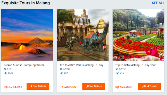Open the Trip to Jatim Park 3 Malang title

click(82, 65)
